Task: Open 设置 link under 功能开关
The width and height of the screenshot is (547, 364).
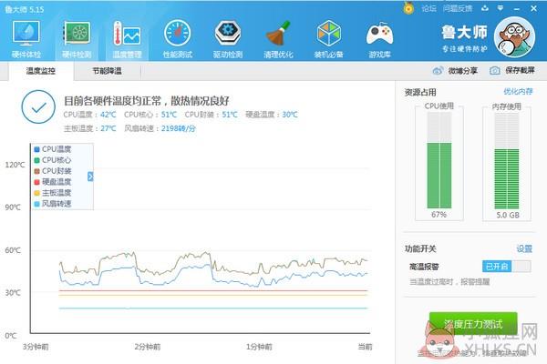Action: (x=524, y=248)
